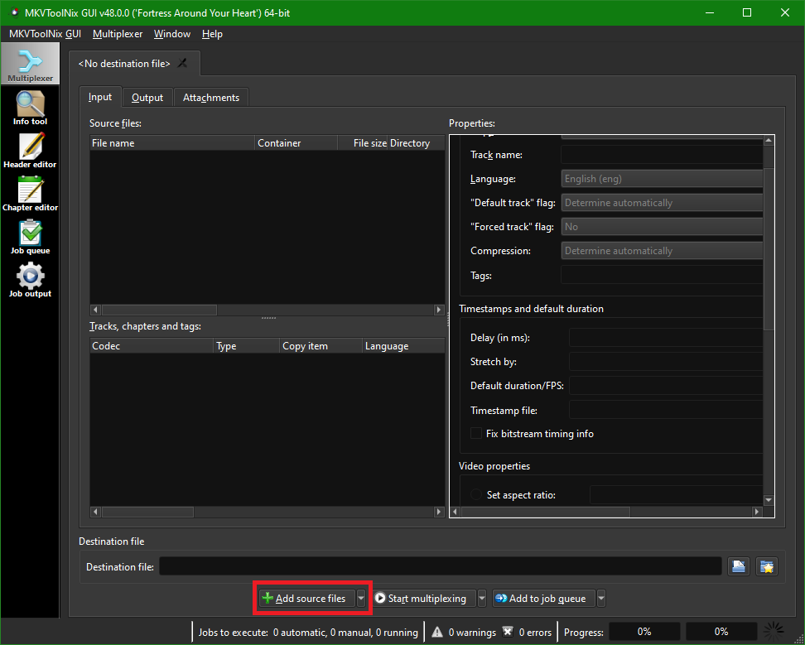This screenshot has height=645, width=805.
Task: Click Tracks list scroll right arrow
Action: 439,512
